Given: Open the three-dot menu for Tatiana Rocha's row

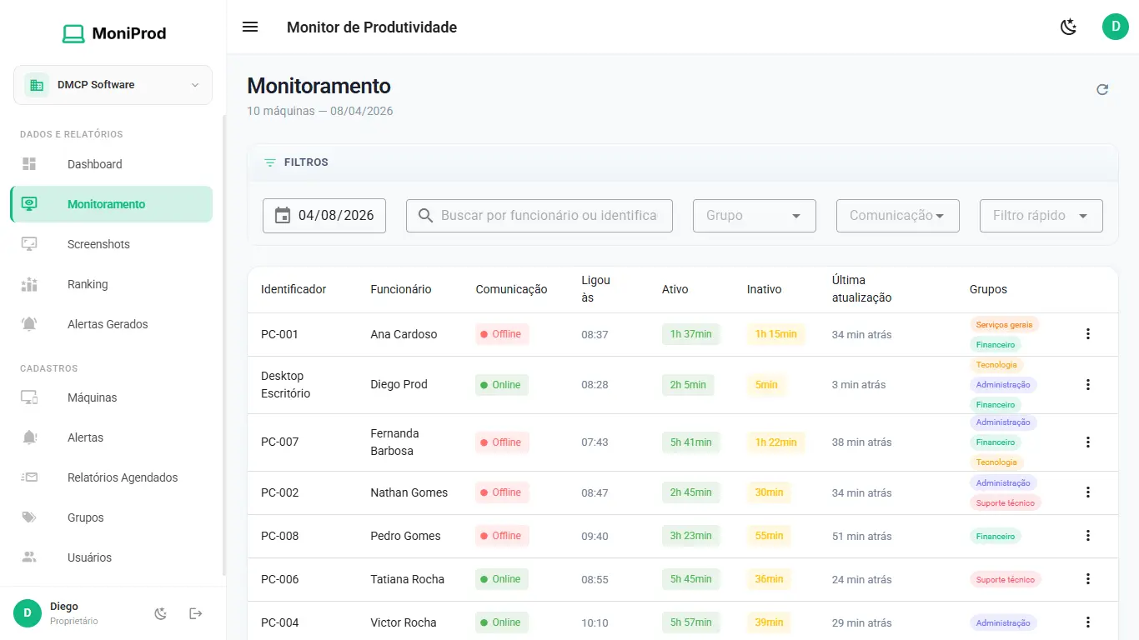Looking at the screenshot, I should click(1088, 578).
